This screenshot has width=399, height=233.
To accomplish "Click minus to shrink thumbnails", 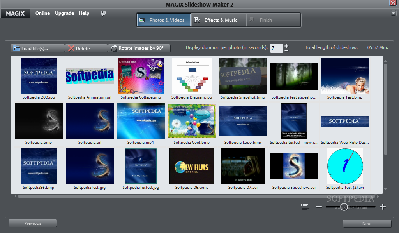I will pyautogui.click(x=319, y=207).
